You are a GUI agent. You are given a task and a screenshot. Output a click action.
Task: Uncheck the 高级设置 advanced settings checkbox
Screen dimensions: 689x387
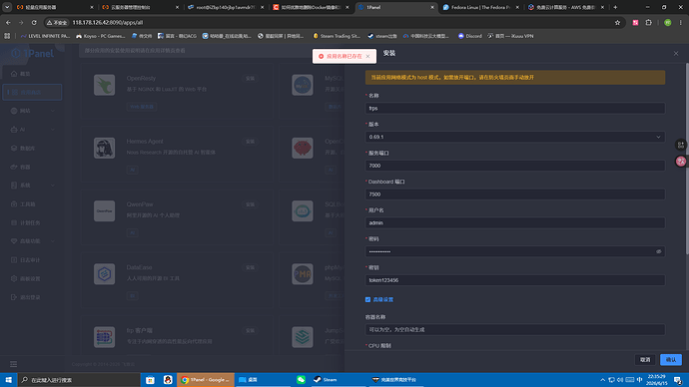click(x=367, y=299)
